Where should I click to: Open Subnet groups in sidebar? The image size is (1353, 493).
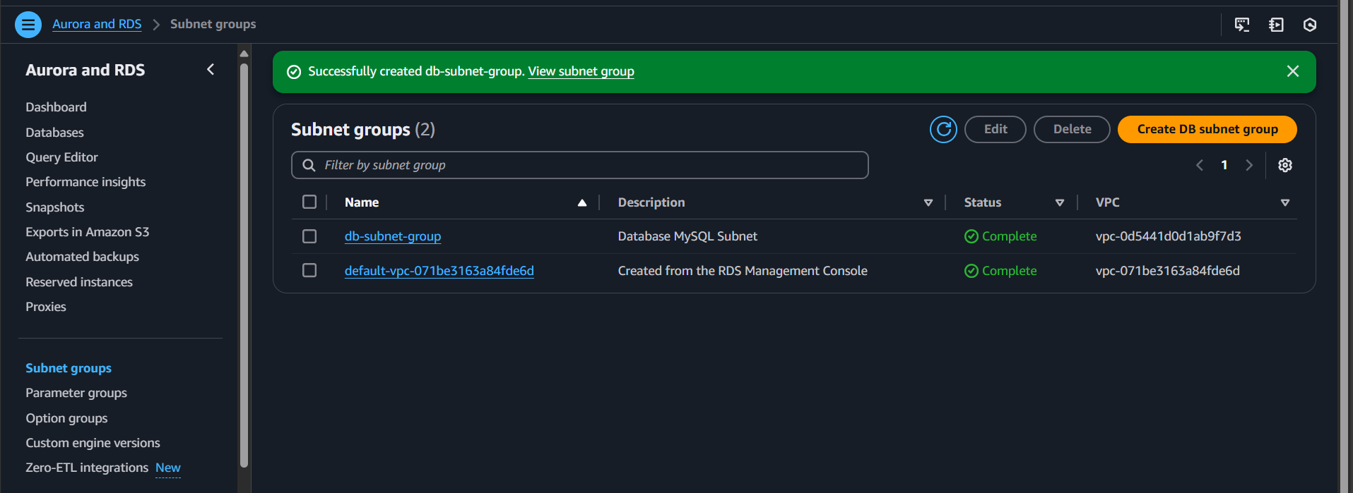(x=69, y=368)
